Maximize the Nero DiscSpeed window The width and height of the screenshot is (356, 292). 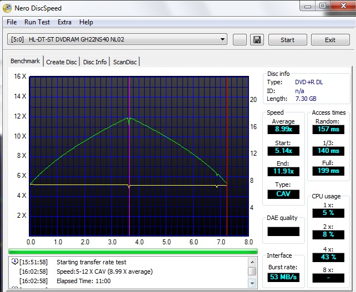pos(323,6)
